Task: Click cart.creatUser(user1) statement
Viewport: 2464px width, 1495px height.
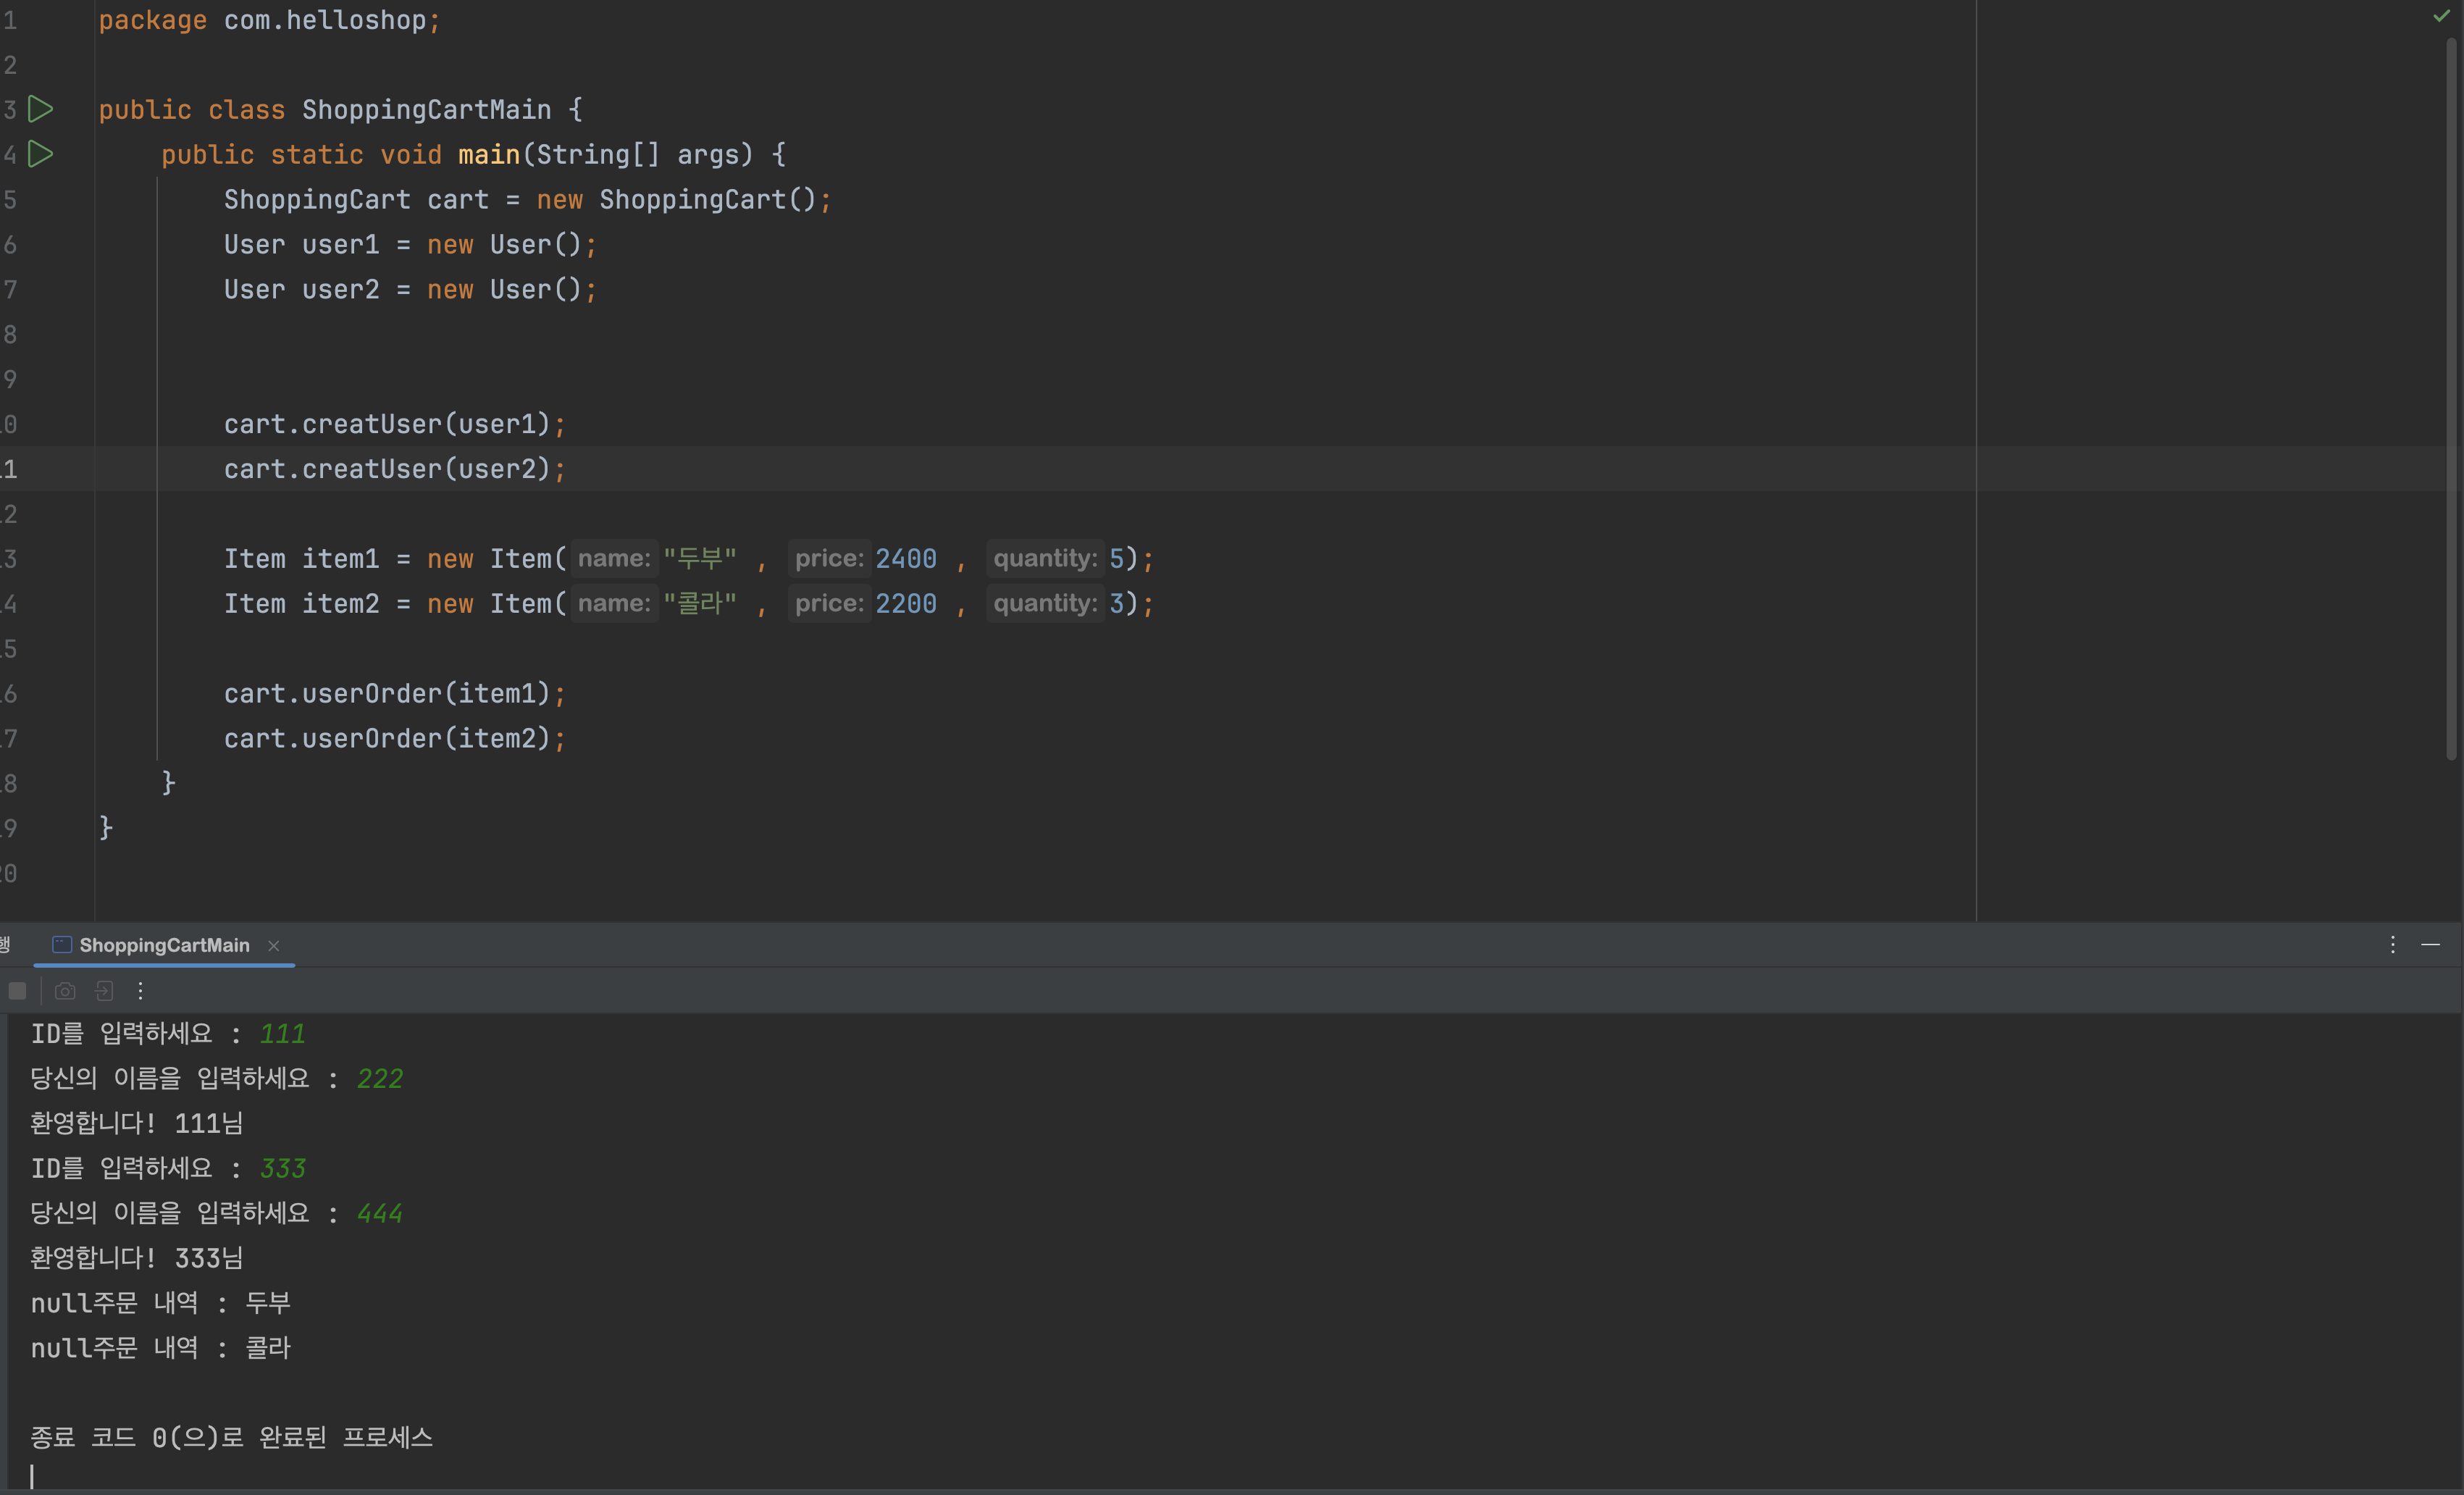Action: pyautogui.click(x=394, y=424)
